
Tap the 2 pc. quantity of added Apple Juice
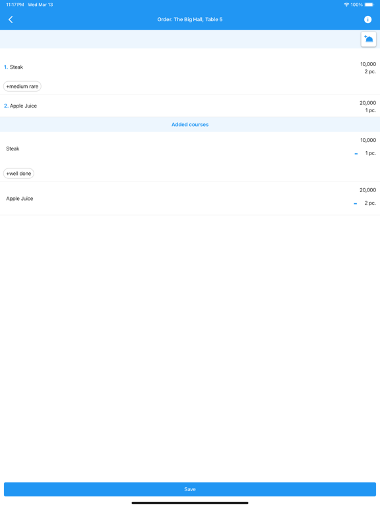coord(370,203)
